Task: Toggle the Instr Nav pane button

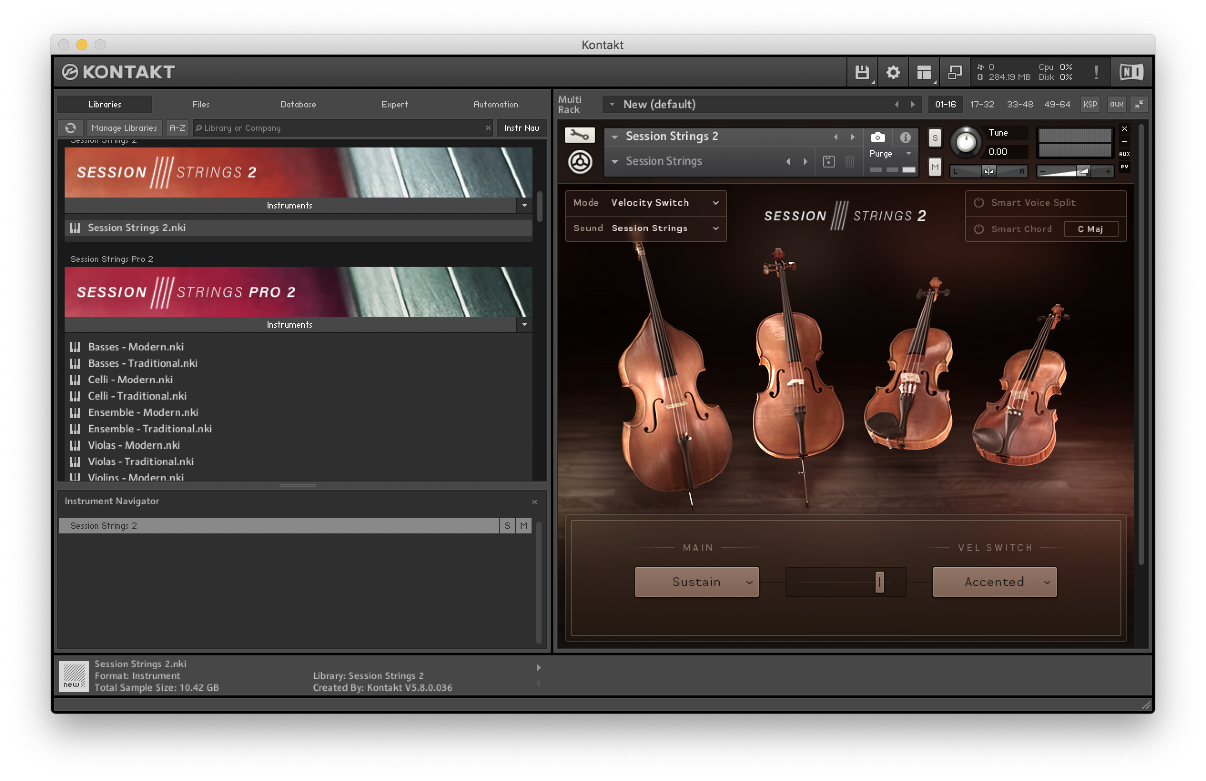Action: (522, 128)
